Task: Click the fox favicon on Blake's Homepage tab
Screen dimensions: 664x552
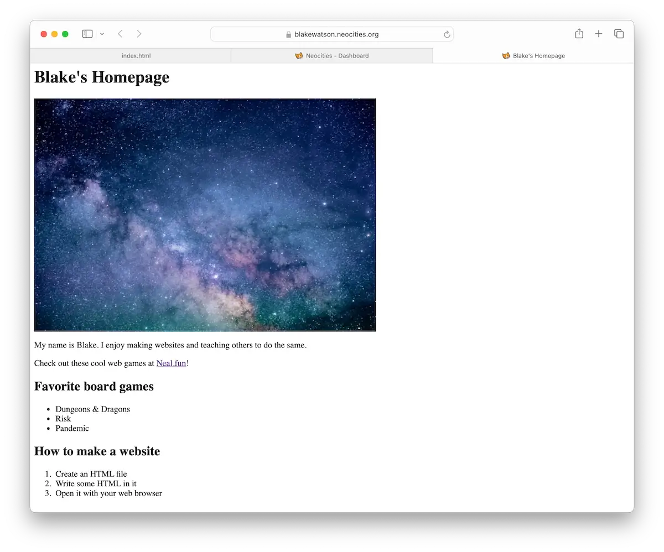Action: point(505,55)
